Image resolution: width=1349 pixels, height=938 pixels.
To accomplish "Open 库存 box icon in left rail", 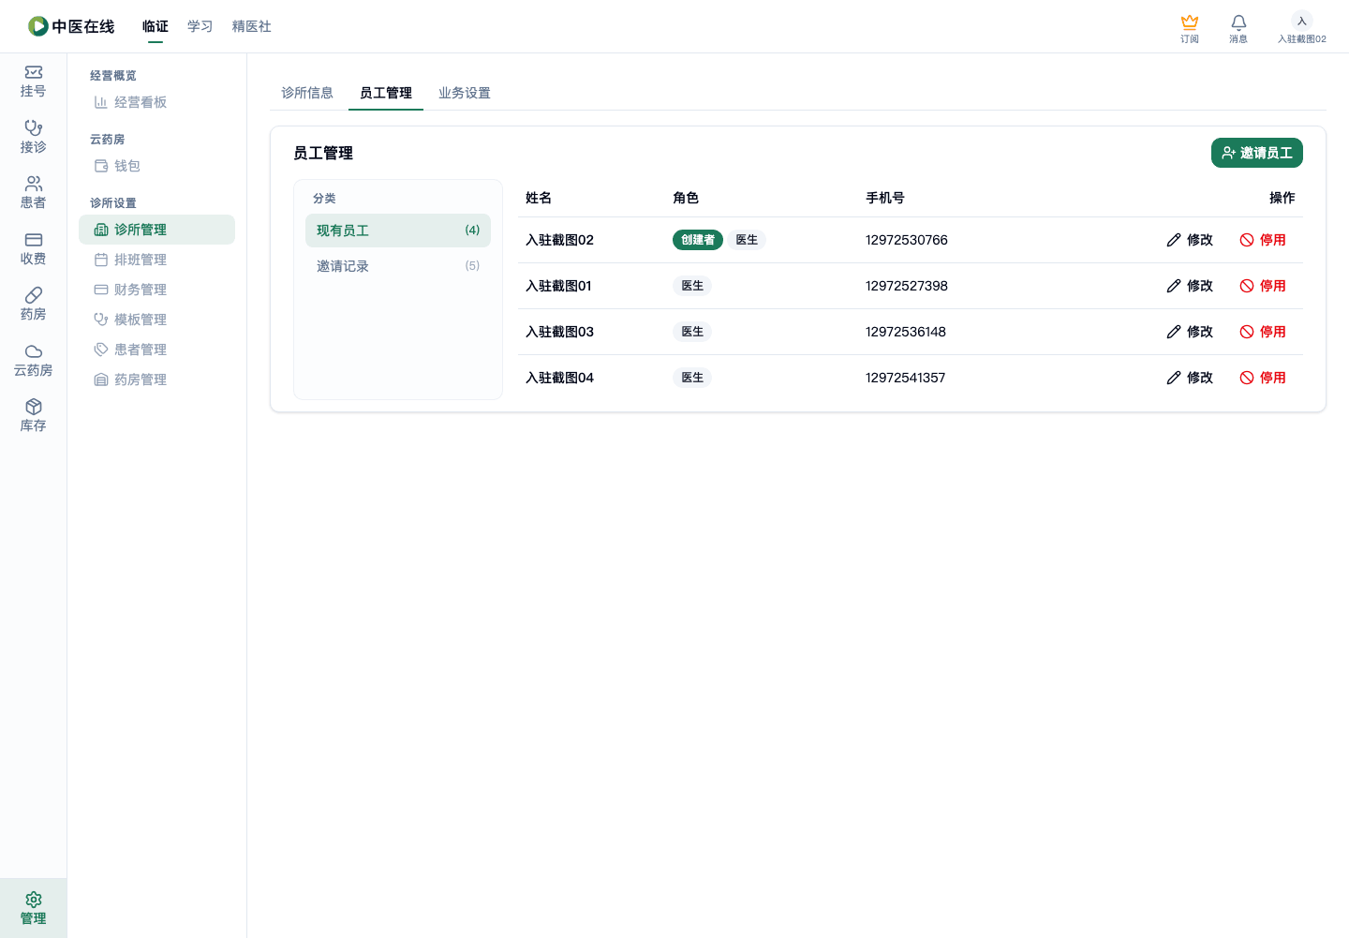I will (x=34, y=407).
